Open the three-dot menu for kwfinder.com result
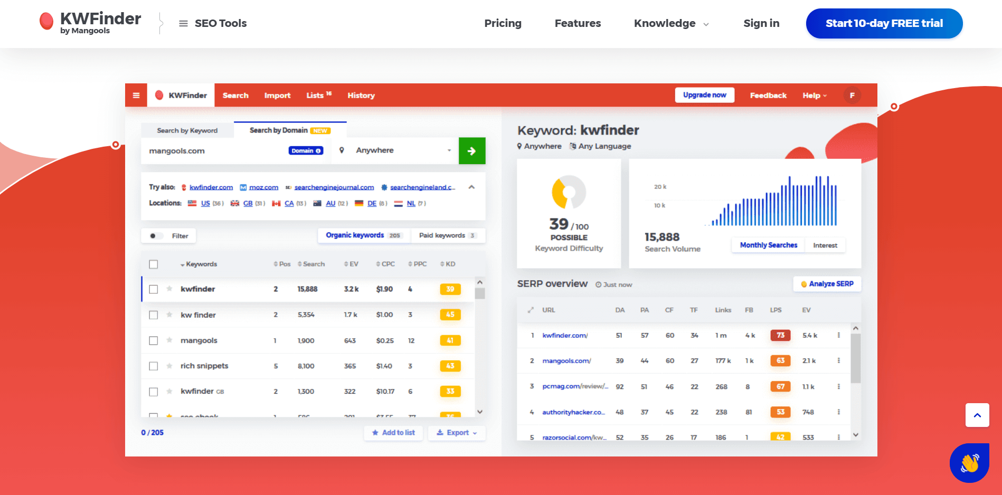The image size is (1002, 495). (838, 335)
